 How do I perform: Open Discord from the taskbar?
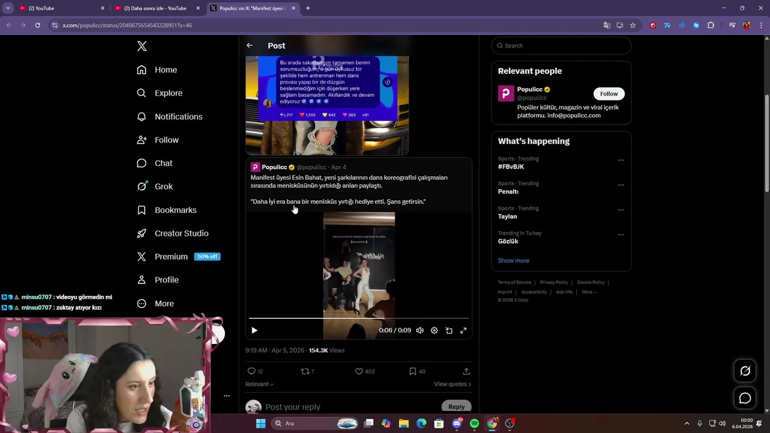(x=457, y=423)
